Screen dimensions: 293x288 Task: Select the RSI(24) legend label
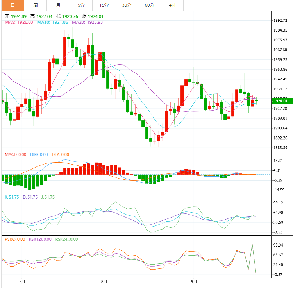[x=66, y=239]
